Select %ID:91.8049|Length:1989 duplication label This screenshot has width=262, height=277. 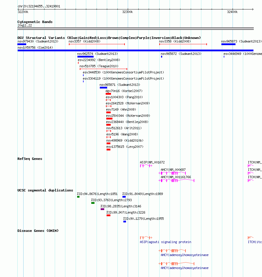(x=143, y=194)
